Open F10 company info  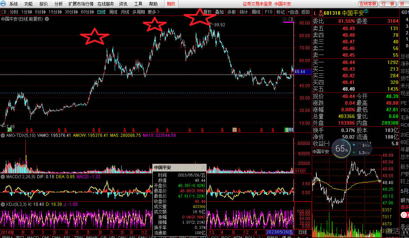click(x=268, y=12)
